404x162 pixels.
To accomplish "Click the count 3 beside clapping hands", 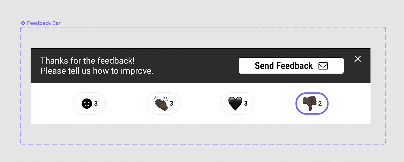I will [x=171, y=103].
